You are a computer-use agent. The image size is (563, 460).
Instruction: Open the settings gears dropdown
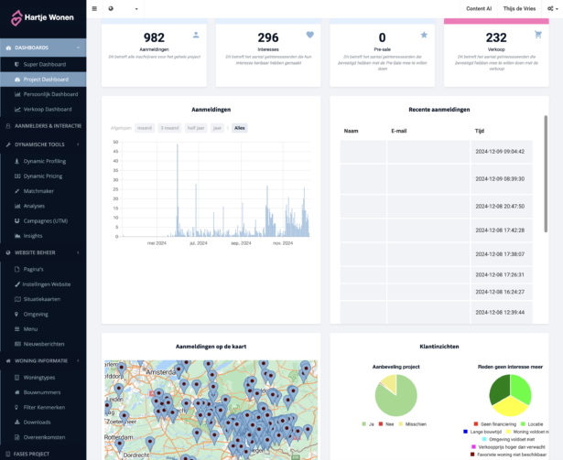553,8
